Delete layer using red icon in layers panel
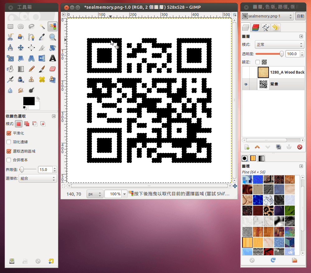This screenshot has width=311, height=273. click(300, 147)
